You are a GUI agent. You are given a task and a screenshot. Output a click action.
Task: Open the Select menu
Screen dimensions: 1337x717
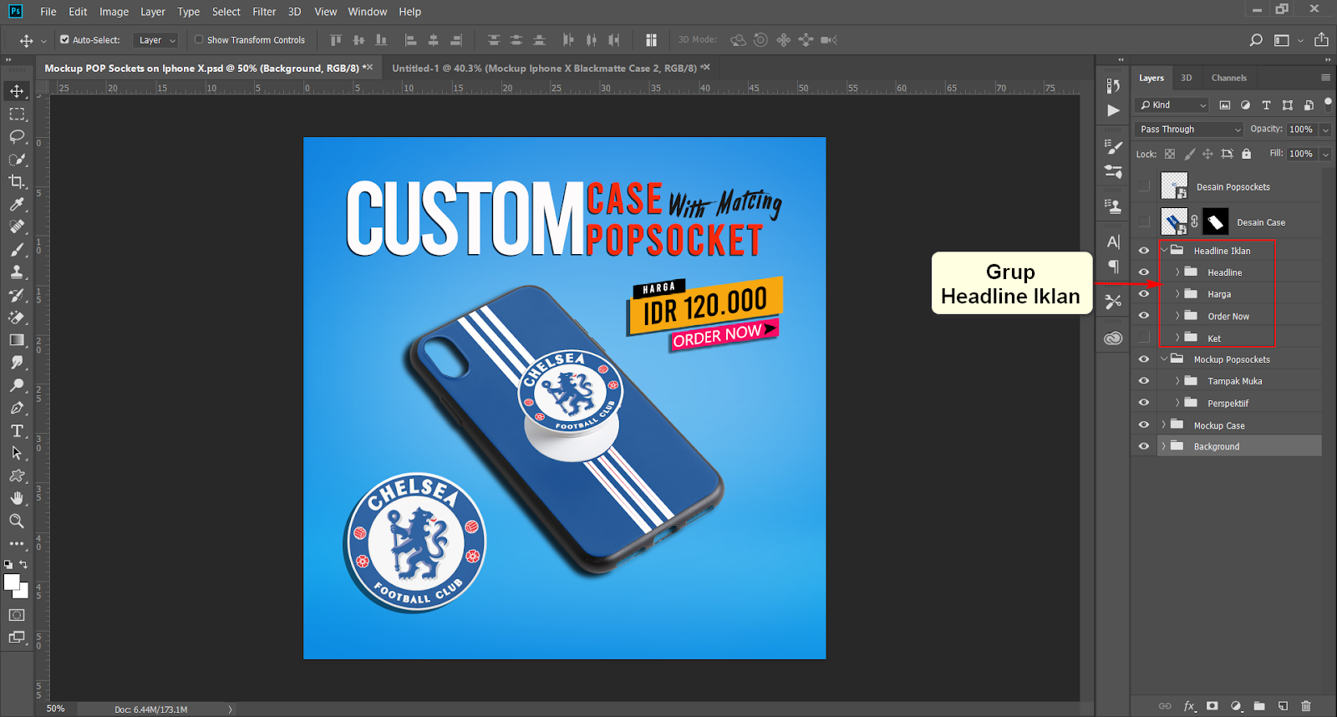click(226, 12)
